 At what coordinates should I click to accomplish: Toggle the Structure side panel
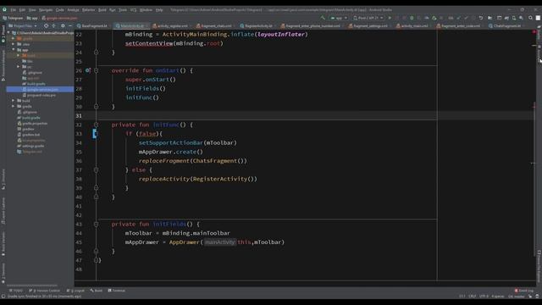pyautogui.click(x=3, y=179)
